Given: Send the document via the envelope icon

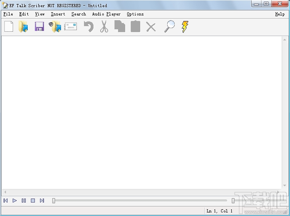Looking at the screenshot, I should click(x=71, y=27).
